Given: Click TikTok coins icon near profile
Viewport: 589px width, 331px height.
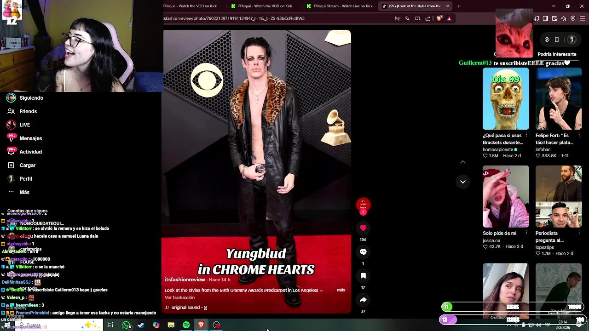Looking at the screenshot, I should point(547,40).
